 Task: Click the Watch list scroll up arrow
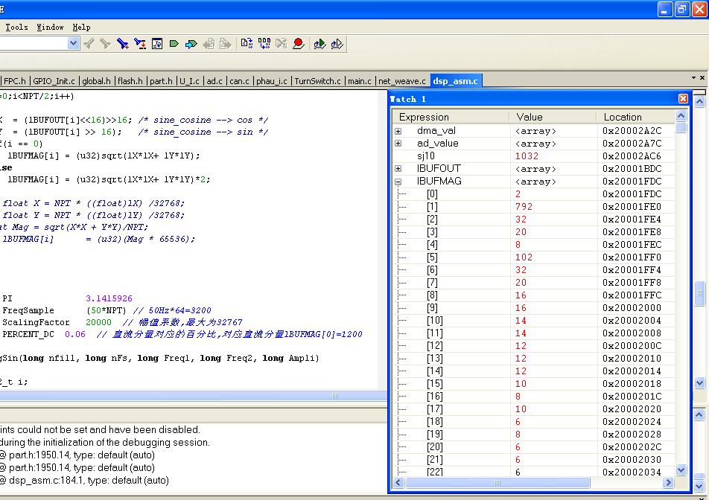(681, 116)
